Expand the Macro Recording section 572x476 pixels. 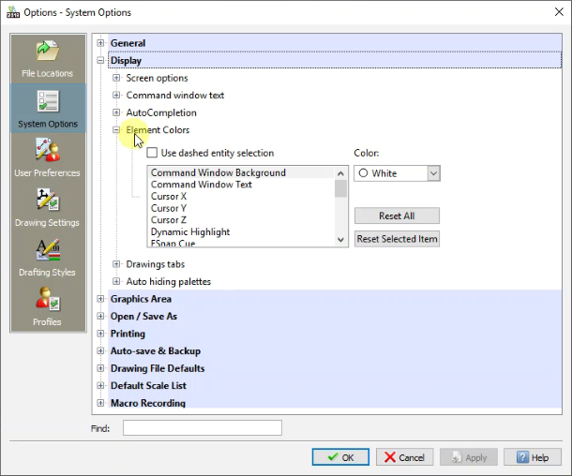pyautogui.click(x=100, y=403)
